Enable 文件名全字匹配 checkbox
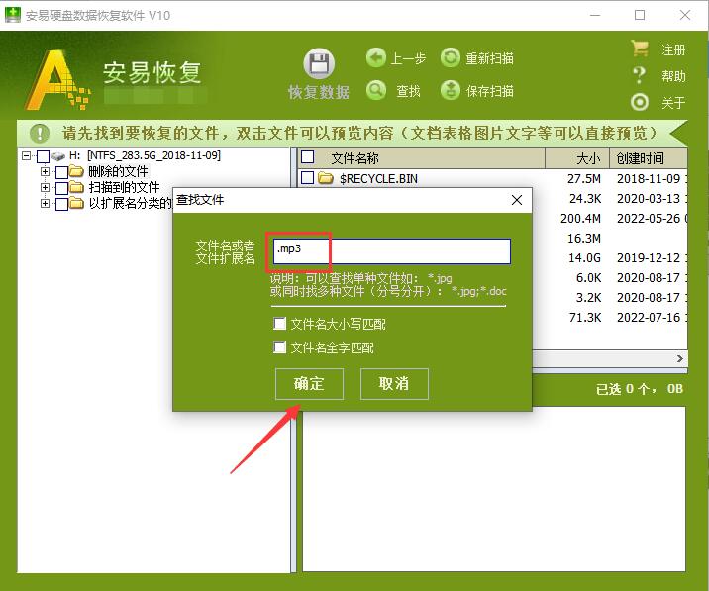 coord(280,347)
